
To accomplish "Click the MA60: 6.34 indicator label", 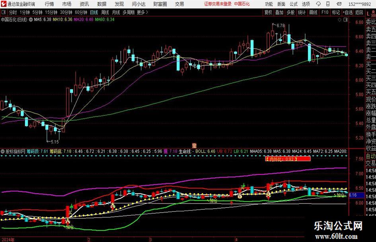I will [x=105, y=19].
